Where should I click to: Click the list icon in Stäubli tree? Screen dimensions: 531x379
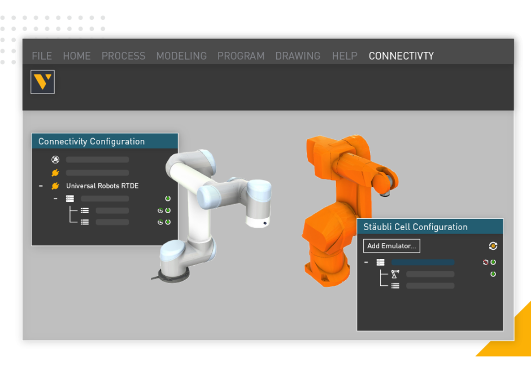pos(395,286)
